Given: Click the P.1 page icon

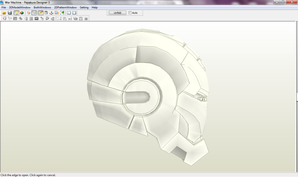Looking at the screenshot, I should coord(70,18).
